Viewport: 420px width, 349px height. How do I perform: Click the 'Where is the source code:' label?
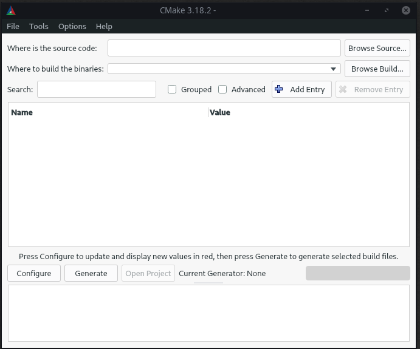[52, 48]
